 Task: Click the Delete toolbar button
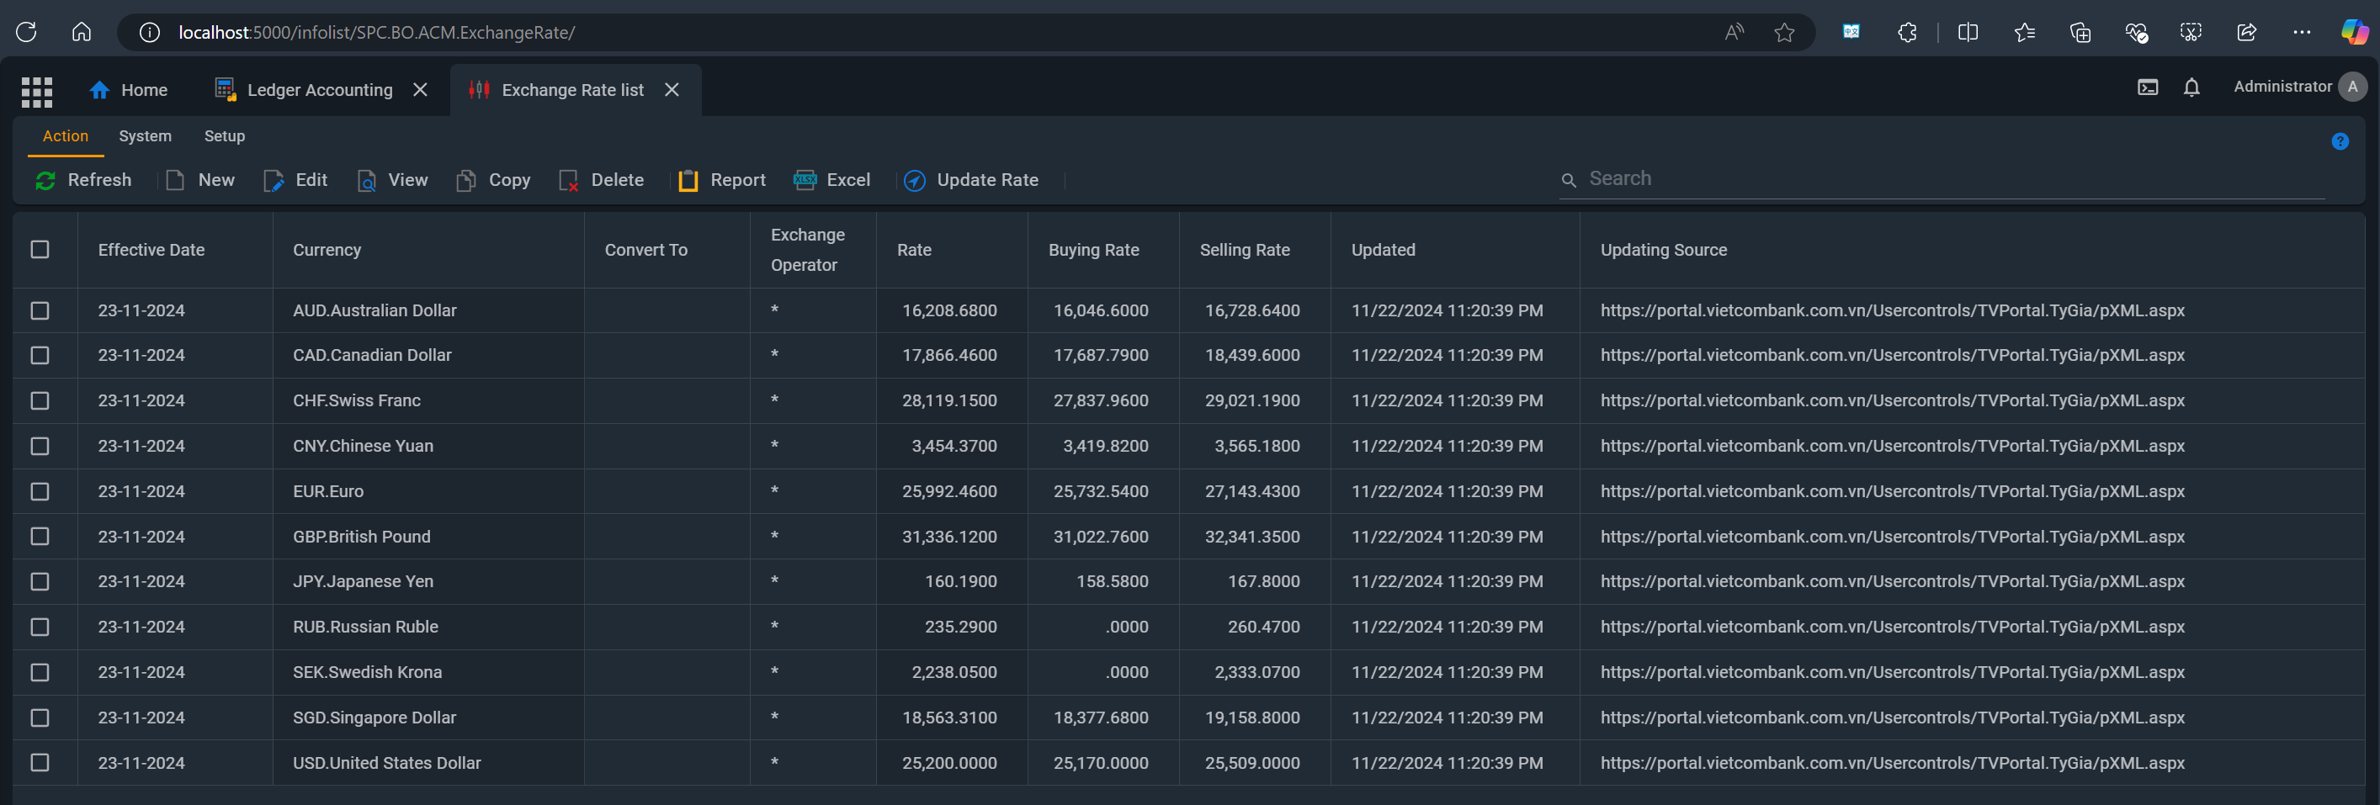coord(602,180)
